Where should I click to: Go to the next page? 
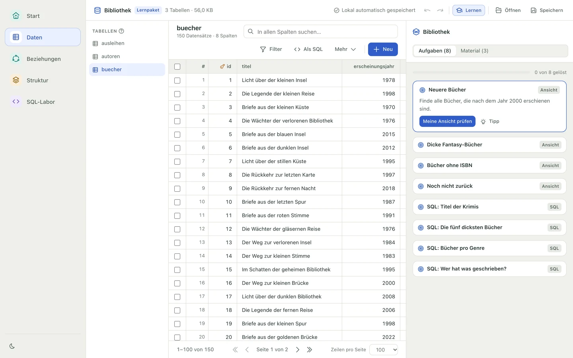tap(298, 350)
